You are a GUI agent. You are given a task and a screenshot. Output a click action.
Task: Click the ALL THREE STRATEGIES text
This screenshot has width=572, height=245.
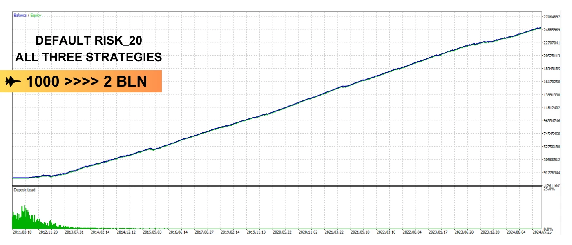[x=89, y=57]
